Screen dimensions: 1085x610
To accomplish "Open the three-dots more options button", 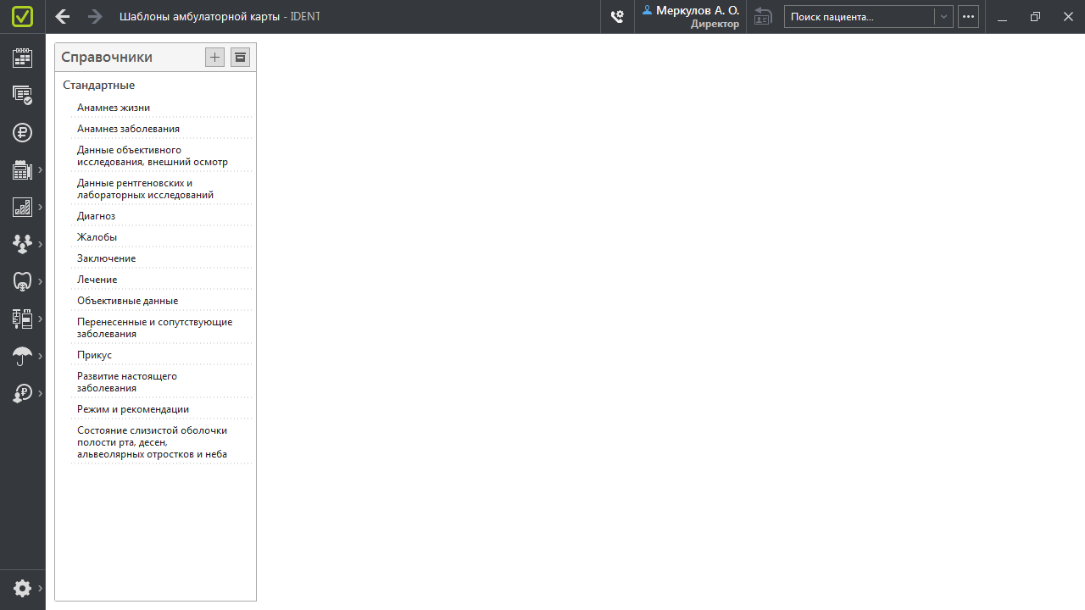I will 968,17.
